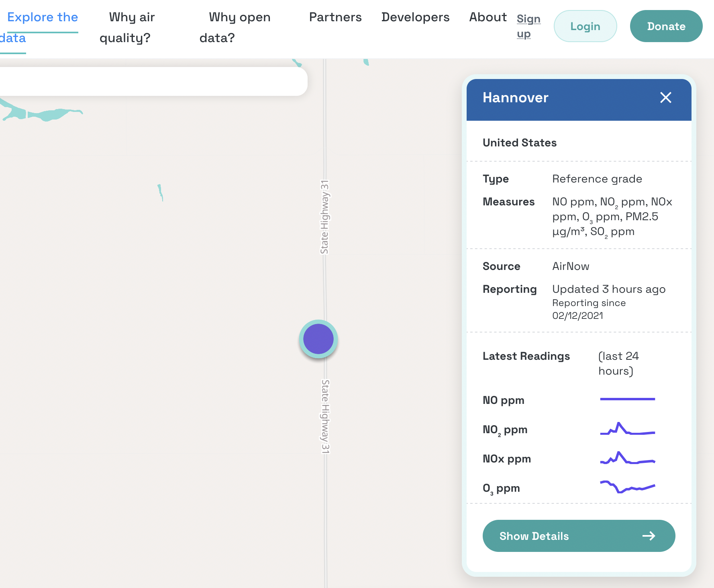Click the Reporting since 02/12/2021 text

589,309
